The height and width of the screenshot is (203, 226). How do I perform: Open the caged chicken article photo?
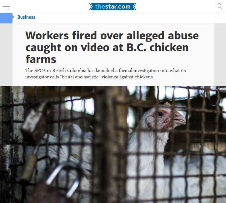(x=113, y=145)
